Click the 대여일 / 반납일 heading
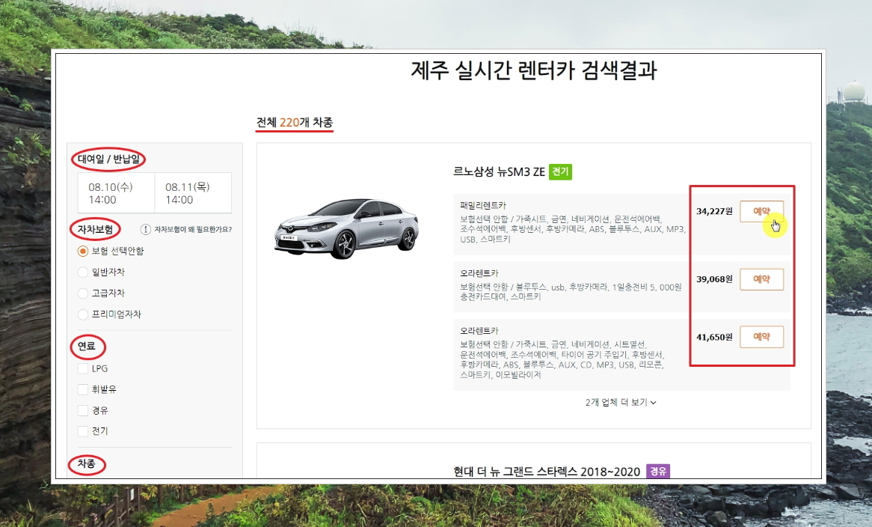The width and height of the screenshot is (872, 527). [108, 159]
